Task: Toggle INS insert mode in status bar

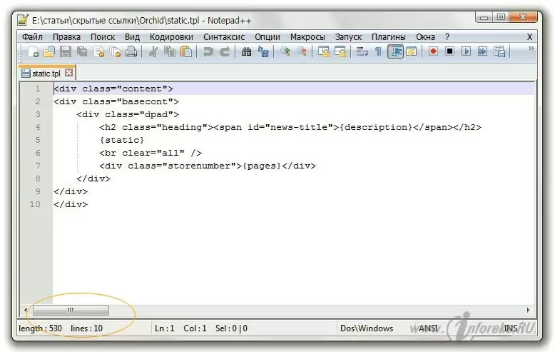Action: (x=510, y=328)
